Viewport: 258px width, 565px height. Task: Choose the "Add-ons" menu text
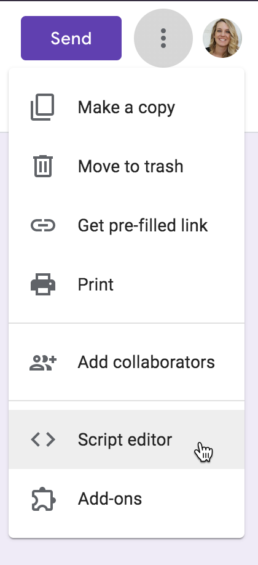click(110, 499)
